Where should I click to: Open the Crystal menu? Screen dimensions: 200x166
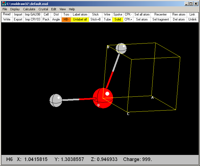pyautogui.click(x=43, y=9)
